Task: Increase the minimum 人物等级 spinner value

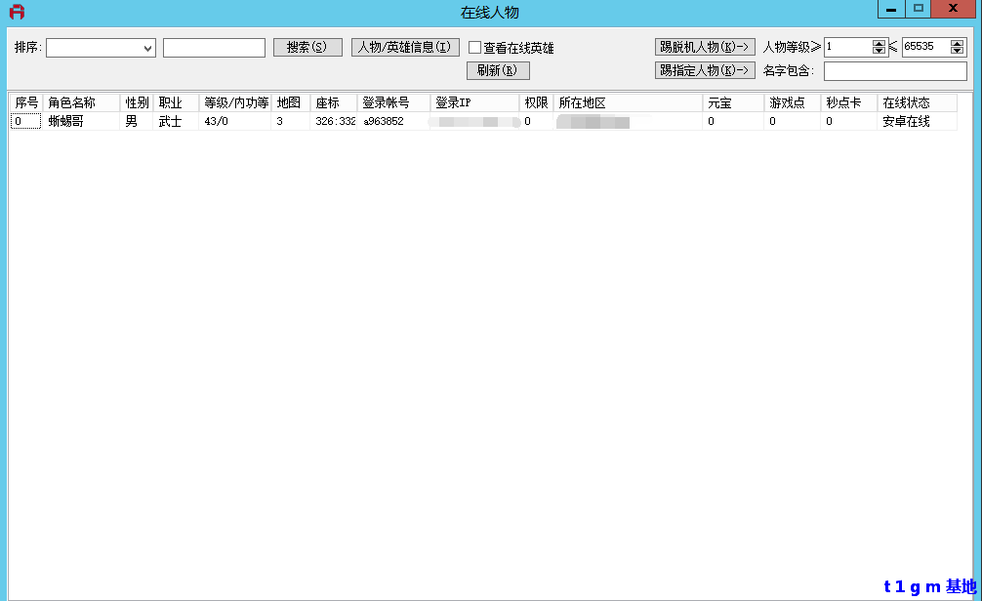Action: (879, 43)
